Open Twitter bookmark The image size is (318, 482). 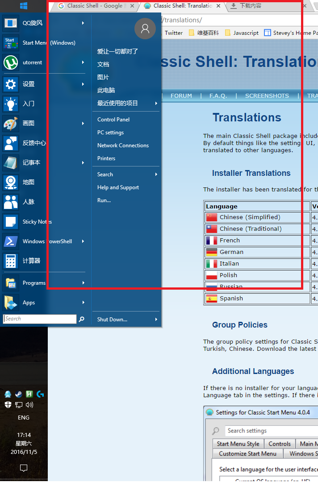coord(173,33)
